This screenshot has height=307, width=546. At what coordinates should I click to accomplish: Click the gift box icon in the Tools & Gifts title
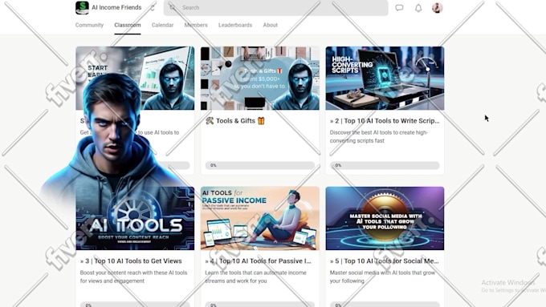(261, 121)
